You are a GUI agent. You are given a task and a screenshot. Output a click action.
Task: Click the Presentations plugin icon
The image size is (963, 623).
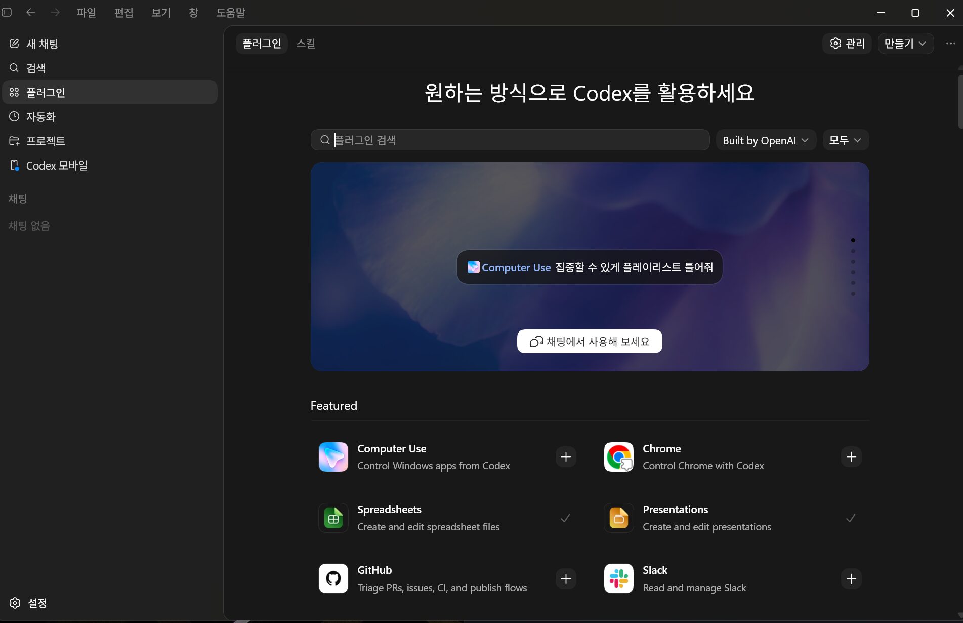tap(619, 518)
